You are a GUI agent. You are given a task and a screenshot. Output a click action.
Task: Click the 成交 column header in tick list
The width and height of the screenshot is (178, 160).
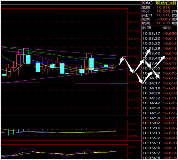(167, 28)
